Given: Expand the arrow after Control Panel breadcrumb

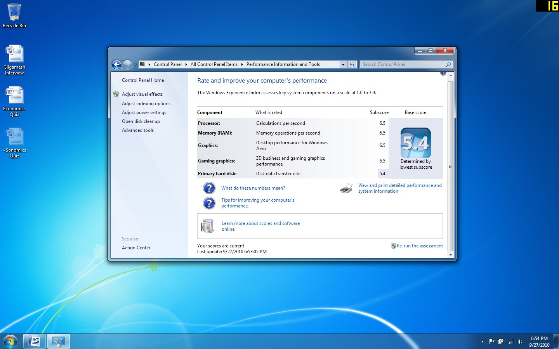Looking at the screenshot, I should [186, 64].
